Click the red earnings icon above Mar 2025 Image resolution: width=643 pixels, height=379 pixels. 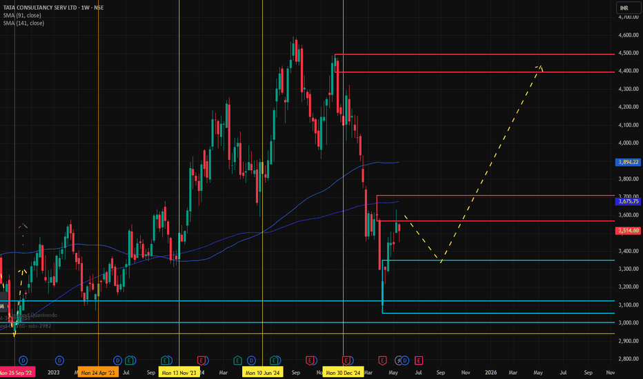coord(382,360)
